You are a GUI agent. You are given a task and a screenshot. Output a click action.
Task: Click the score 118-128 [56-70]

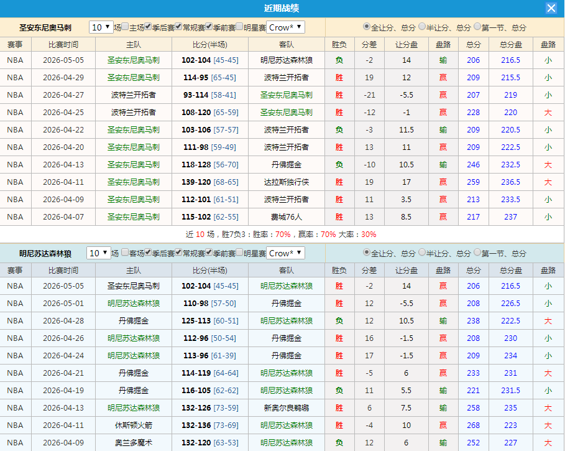pos(209,165)
